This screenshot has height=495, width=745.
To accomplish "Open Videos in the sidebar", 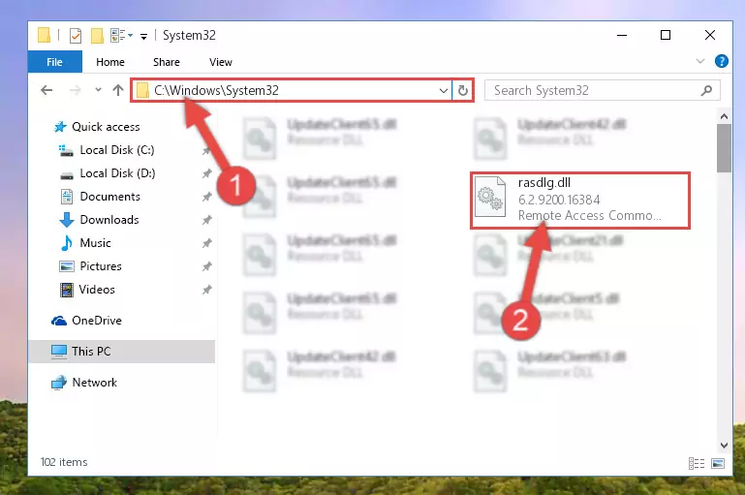I will (x=97, y=290).
